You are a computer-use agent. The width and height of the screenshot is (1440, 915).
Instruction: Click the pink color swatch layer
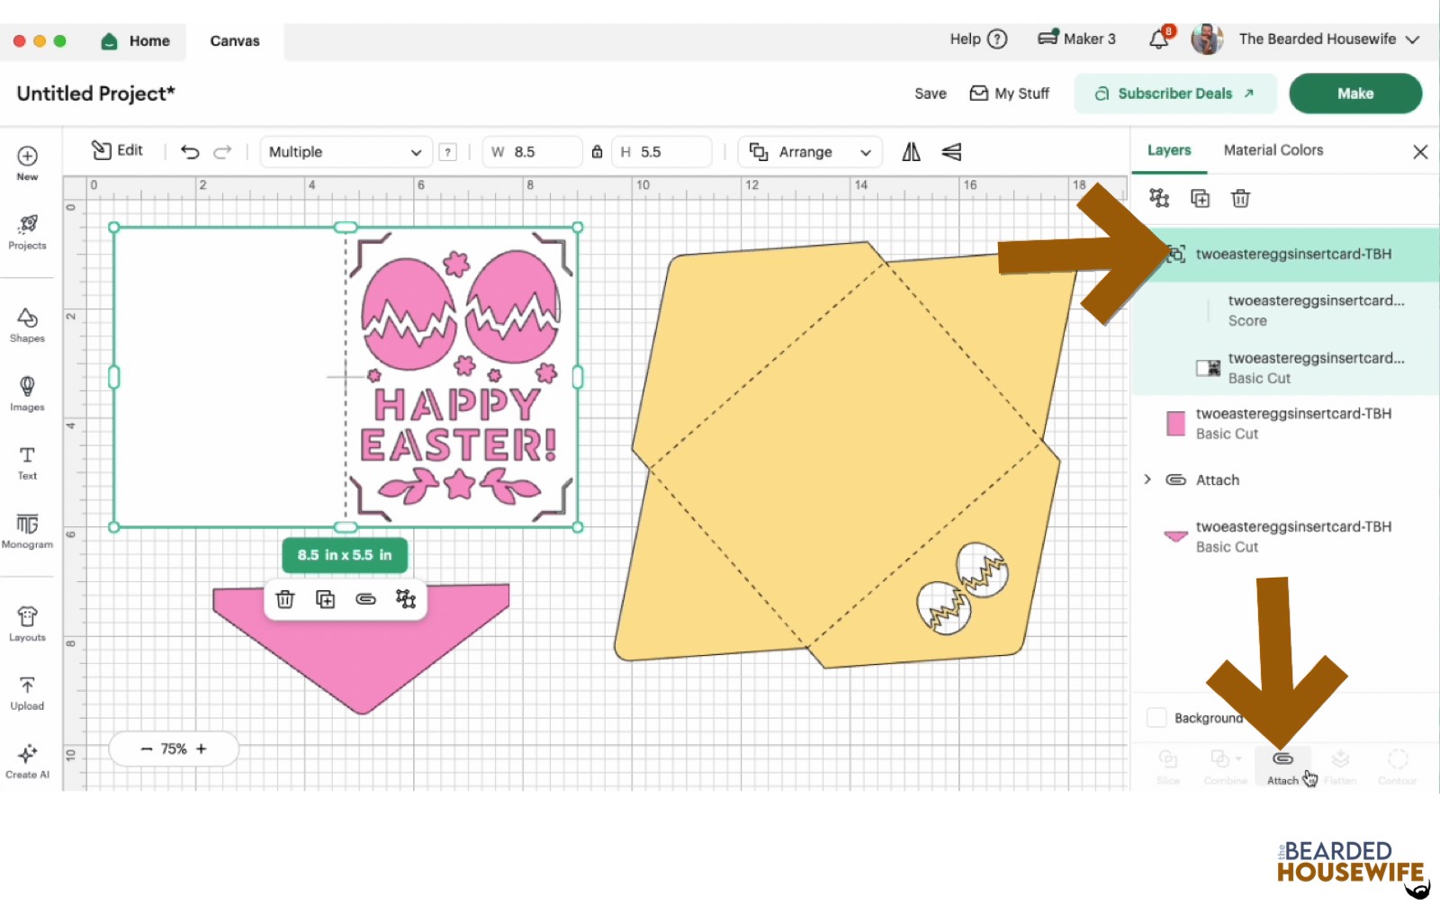coord(1175,424)
